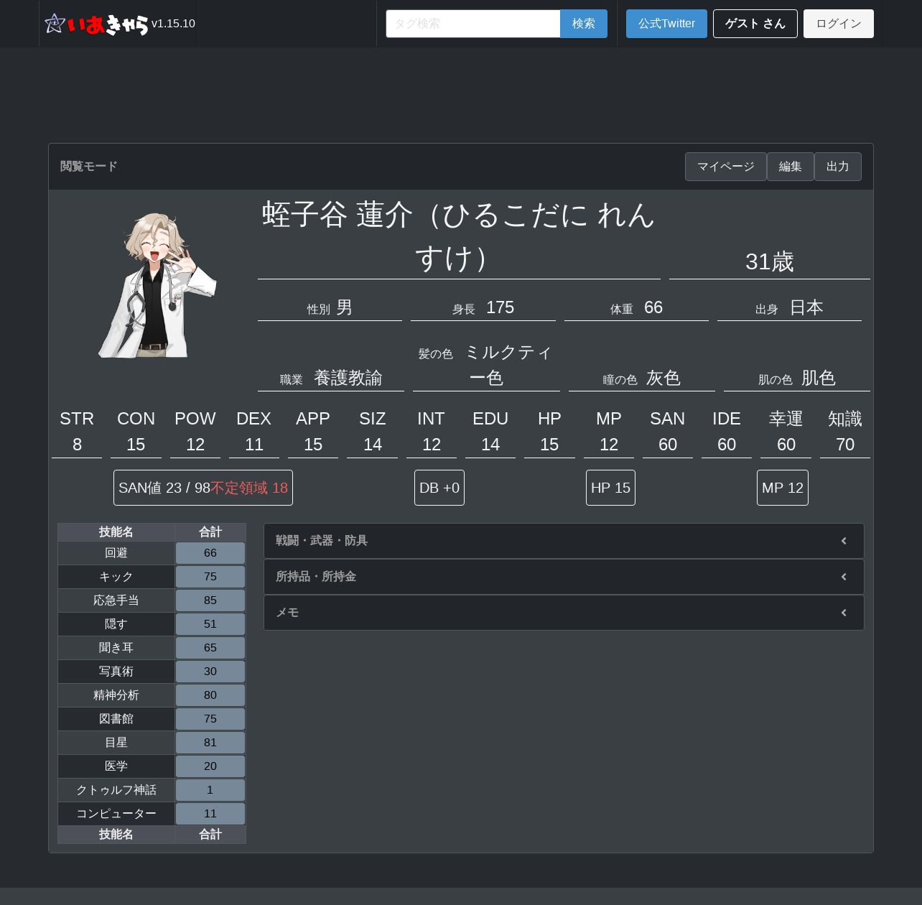Click the キック skill value 75

(210, 577)
